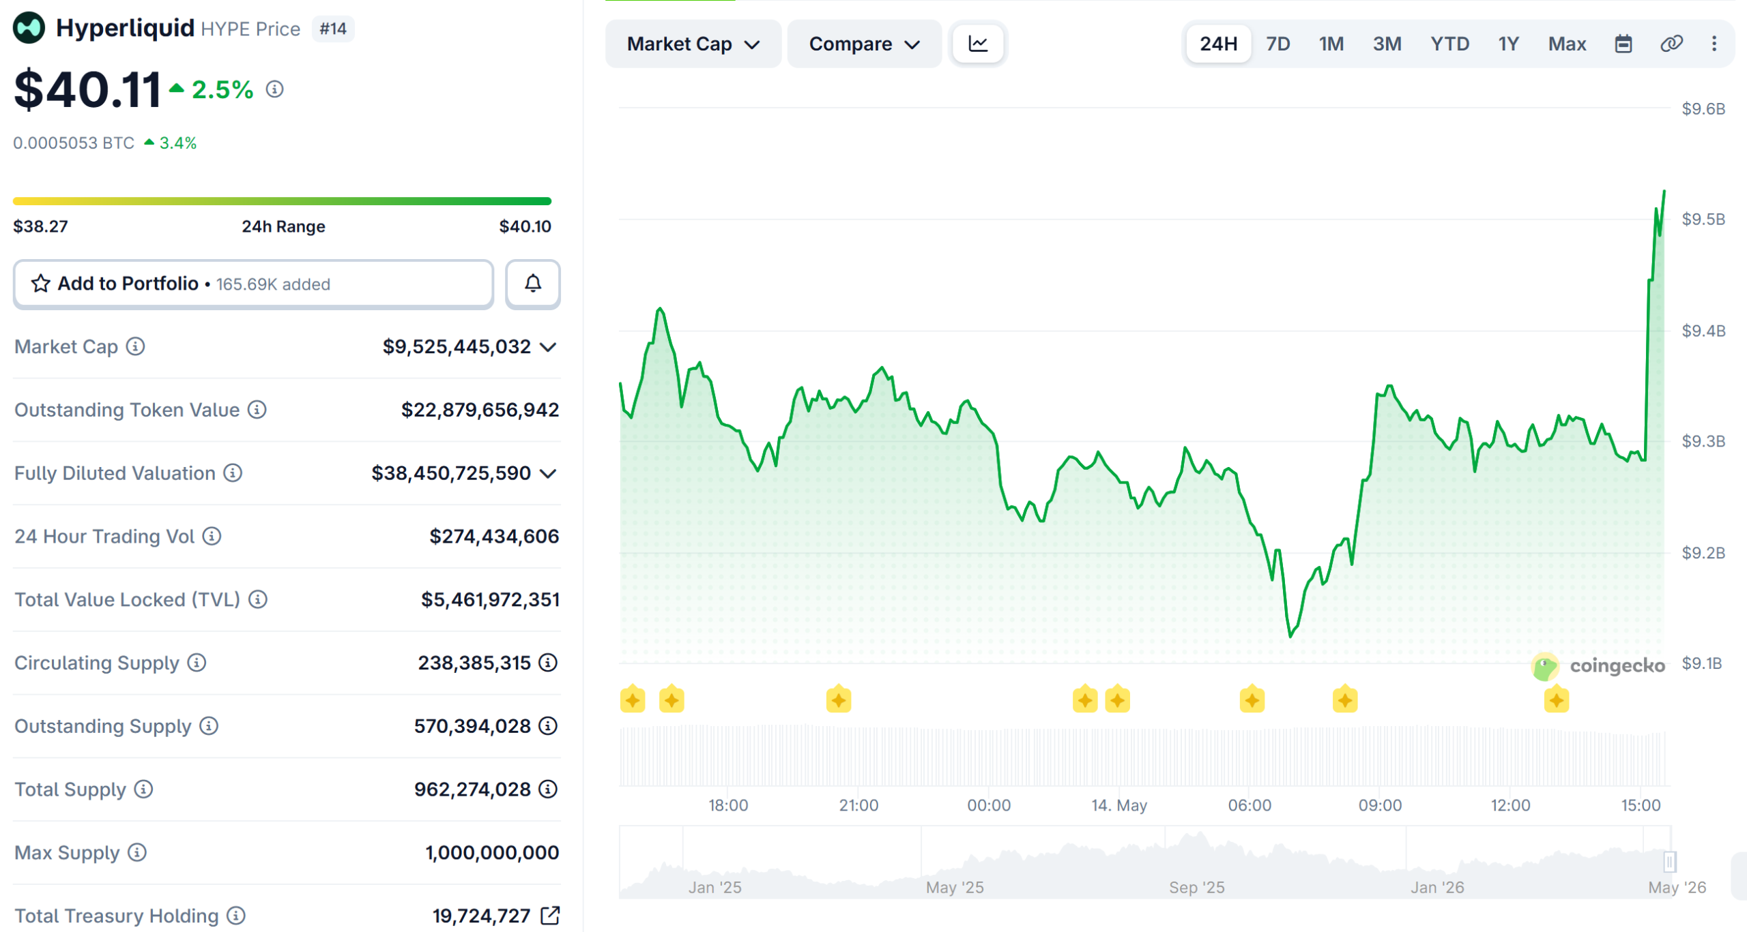Select the 7D time range tab

pyautogui.click(x=1278, y=44)
